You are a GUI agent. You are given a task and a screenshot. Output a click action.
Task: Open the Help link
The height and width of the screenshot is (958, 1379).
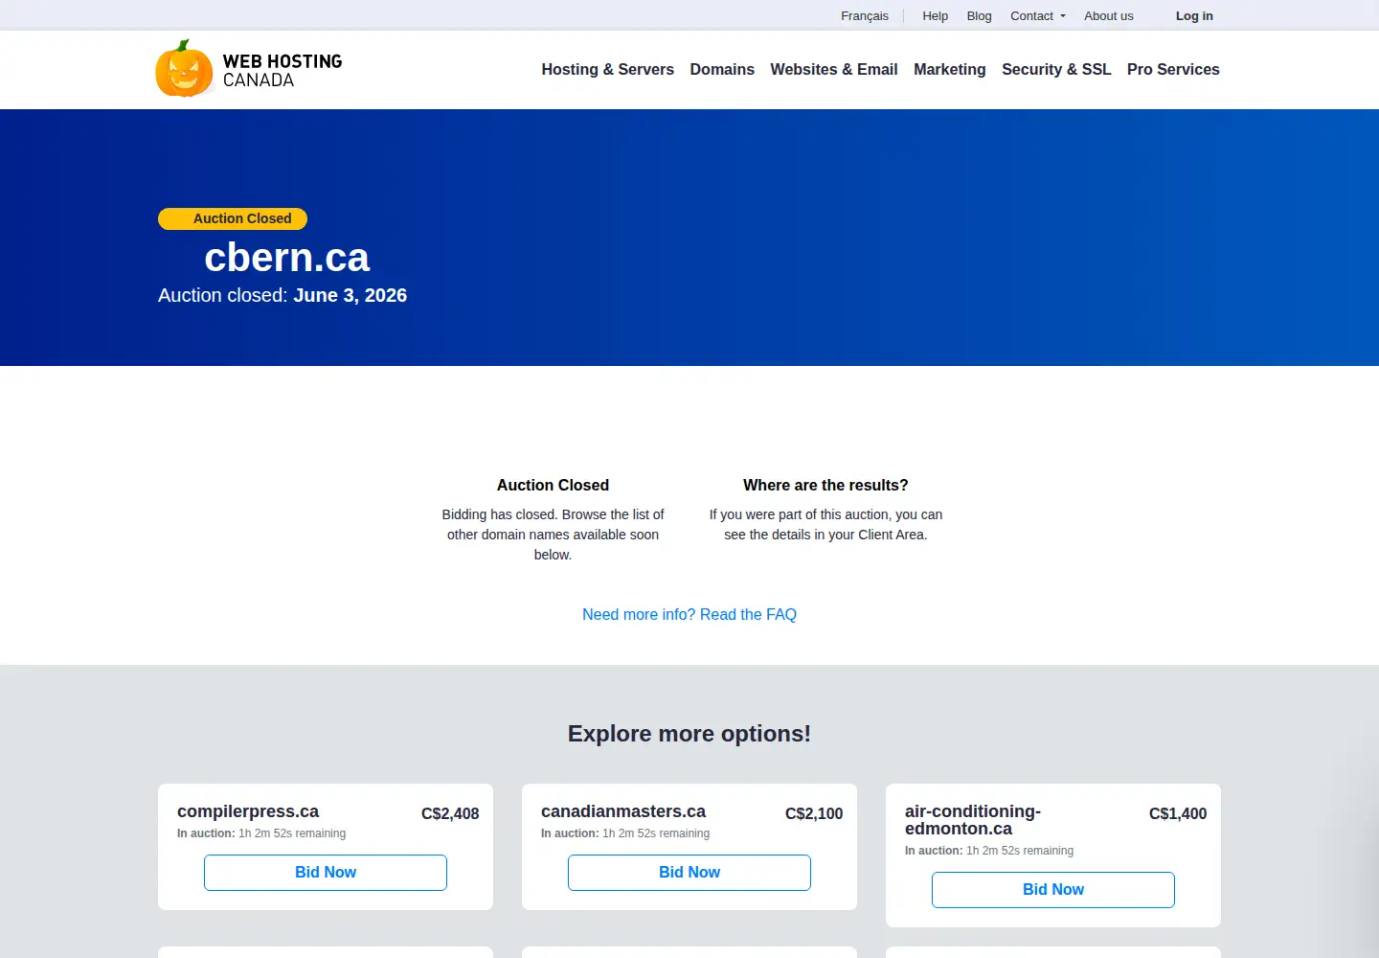coord(936,16)
